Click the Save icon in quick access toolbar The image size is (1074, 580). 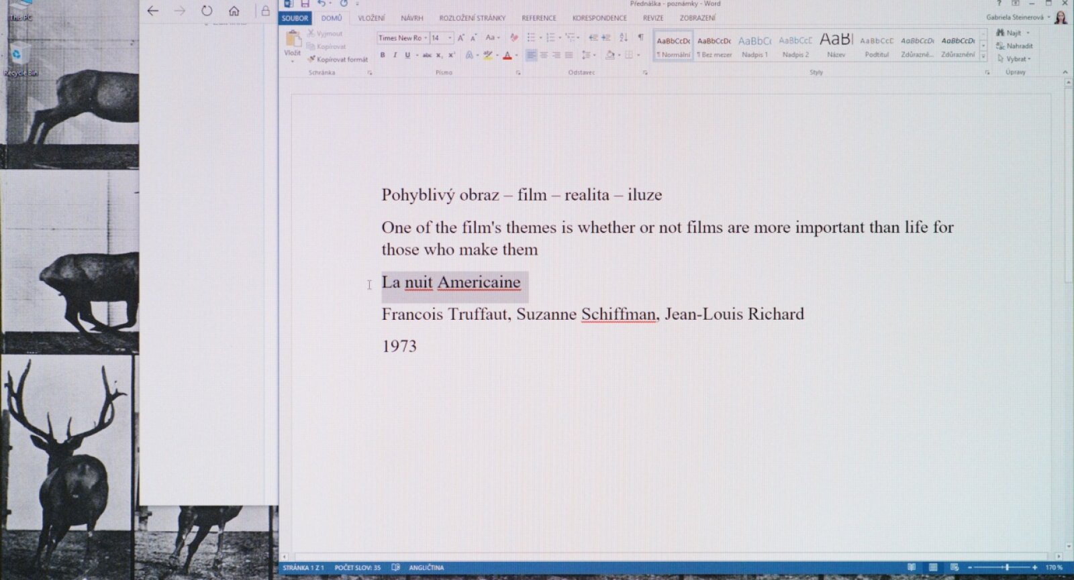(x=305, y=4)
